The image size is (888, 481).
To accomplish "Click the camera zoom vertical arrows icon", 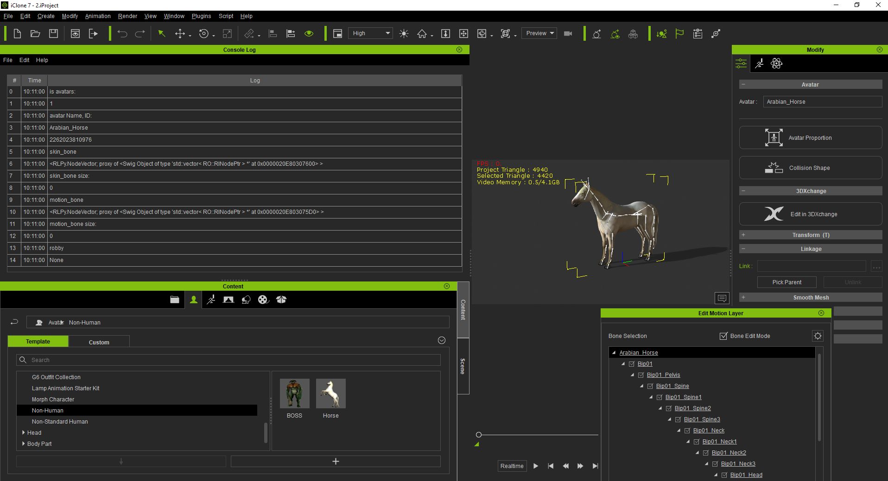I will pos(445,33).
